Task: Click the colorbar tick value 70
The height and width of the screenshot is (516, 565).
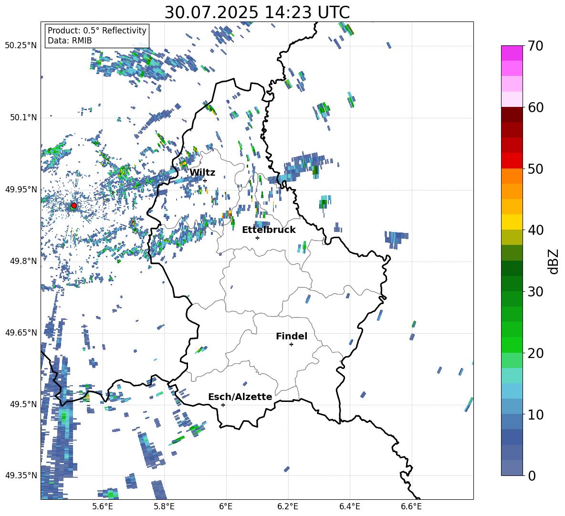Action: [535, 46]
